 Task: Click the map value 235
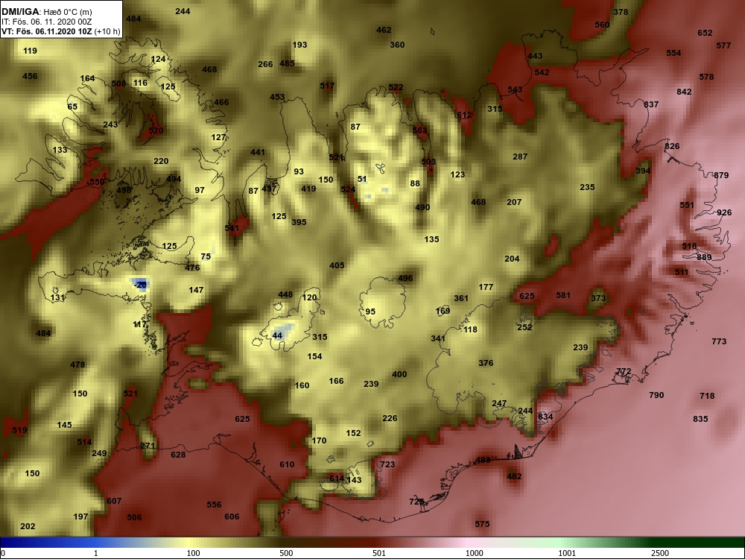(587, 187)
